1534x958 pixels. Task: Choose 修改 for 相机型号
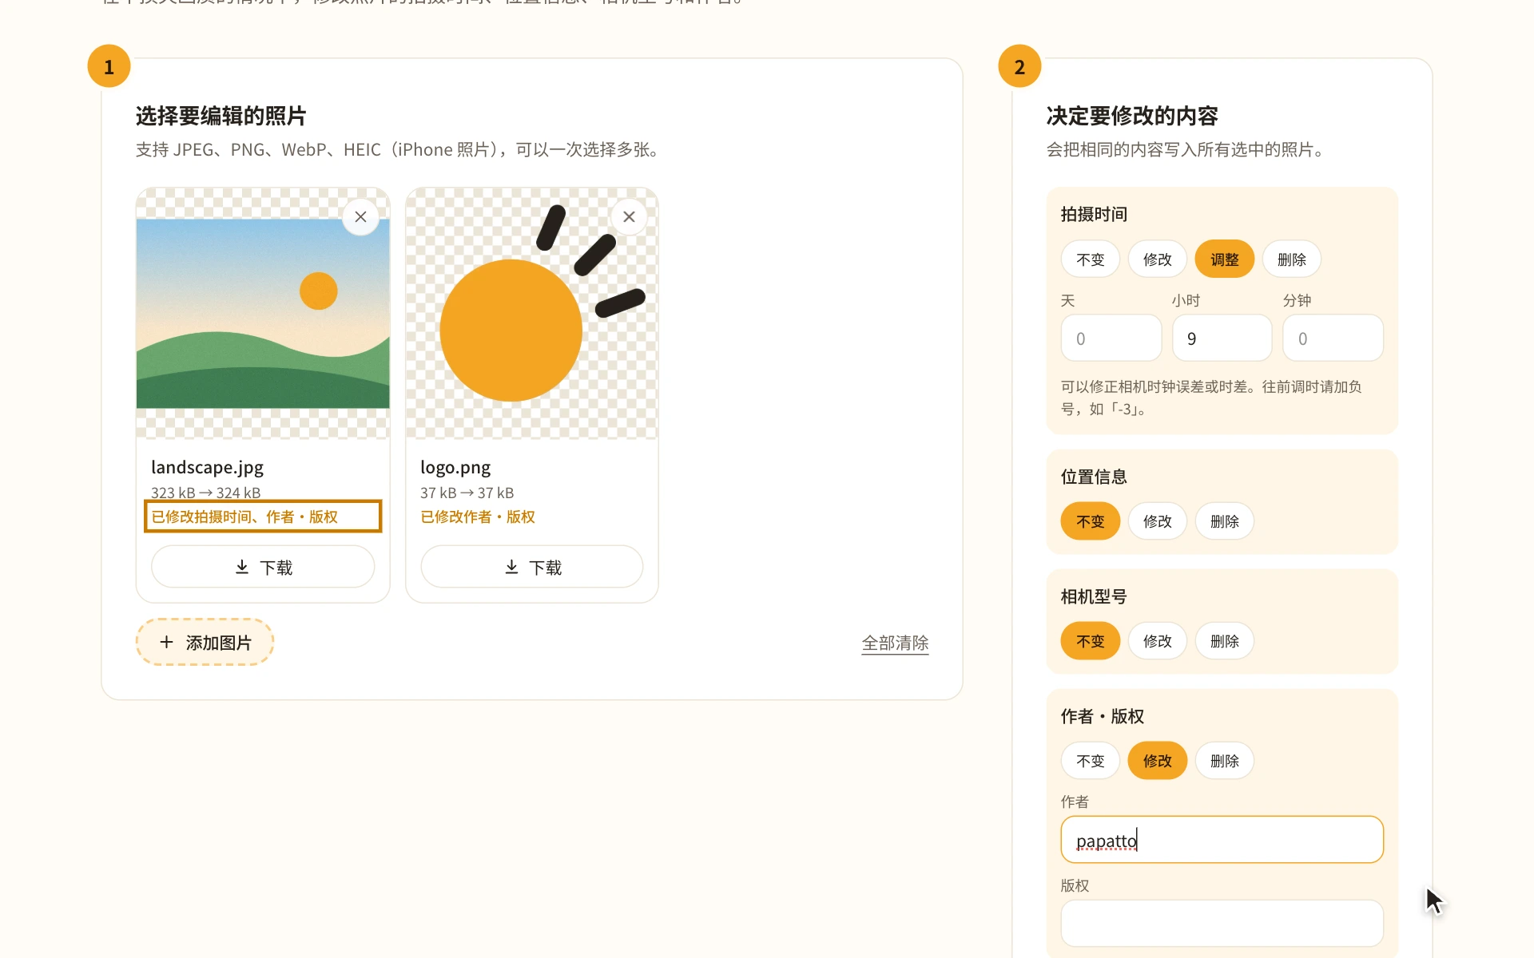(x=1157, y=641)
